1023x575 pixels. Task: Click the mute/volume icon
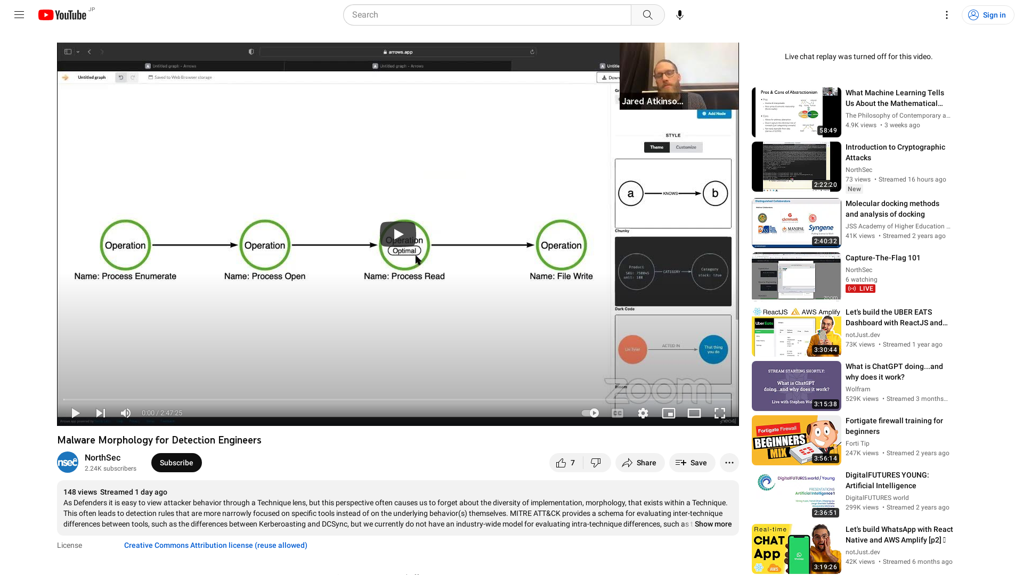(x=126, y=413)
